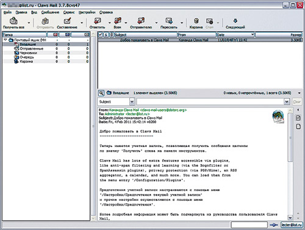Click the Всем reply-all icon
Image resolution: width=305 pixels, height=230 pixels.
(118, 21)
